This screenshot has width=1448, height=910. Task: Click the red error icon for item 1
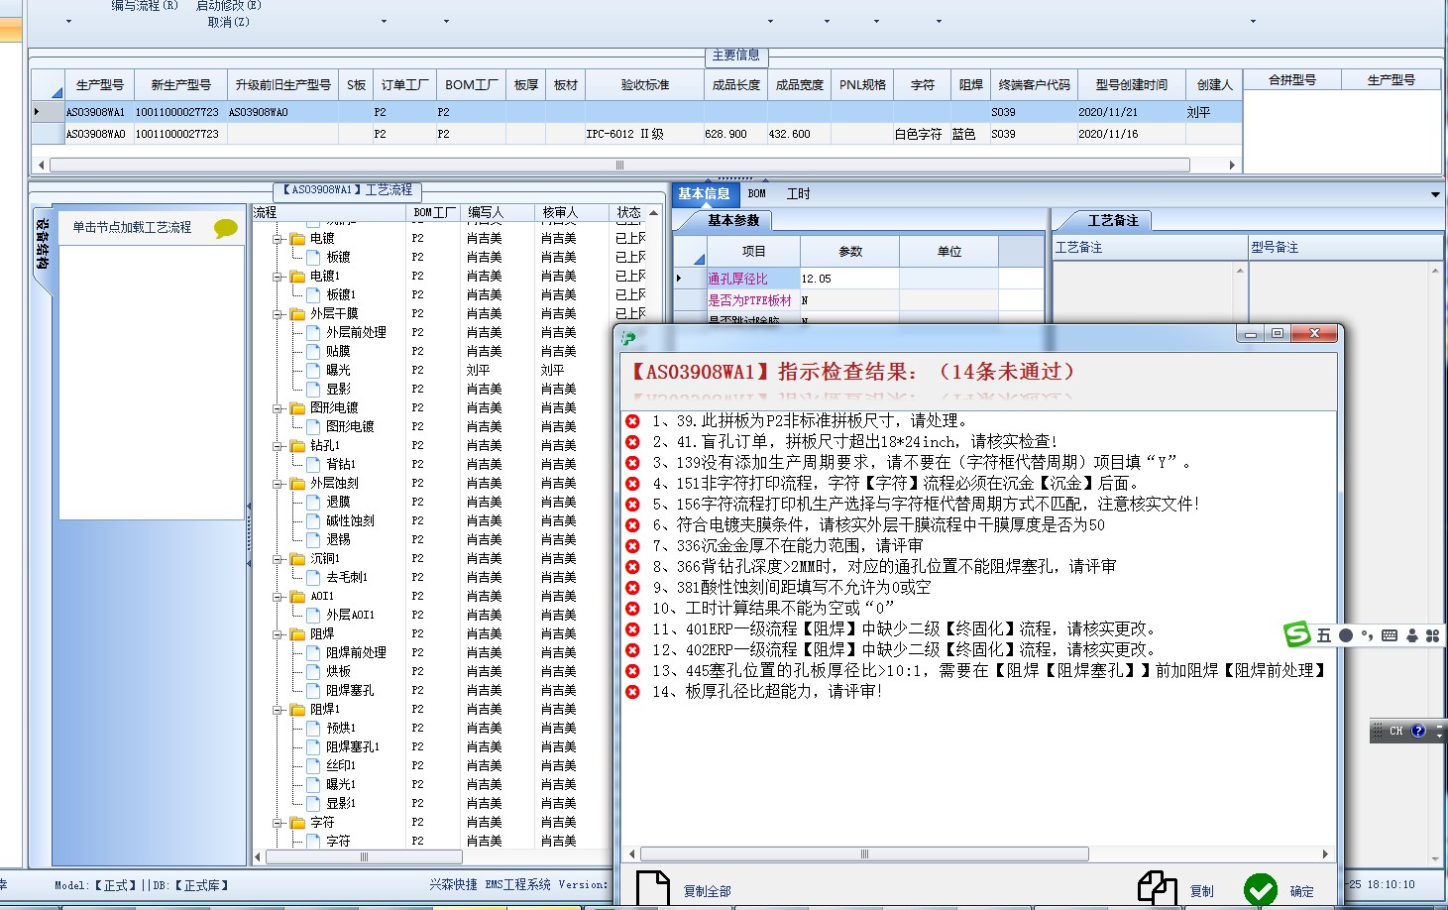632,420
